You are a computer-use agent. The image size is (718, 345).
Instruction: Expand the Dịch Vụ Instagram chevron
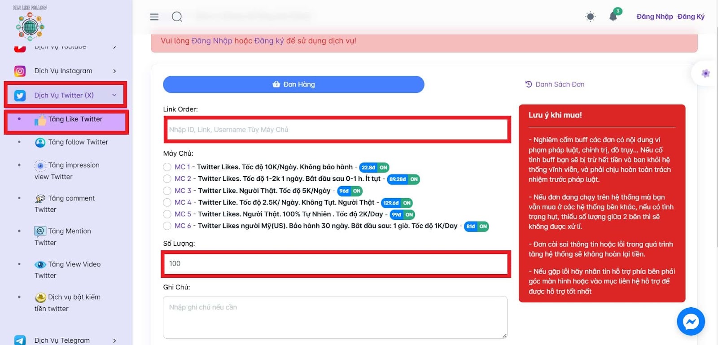114,71
